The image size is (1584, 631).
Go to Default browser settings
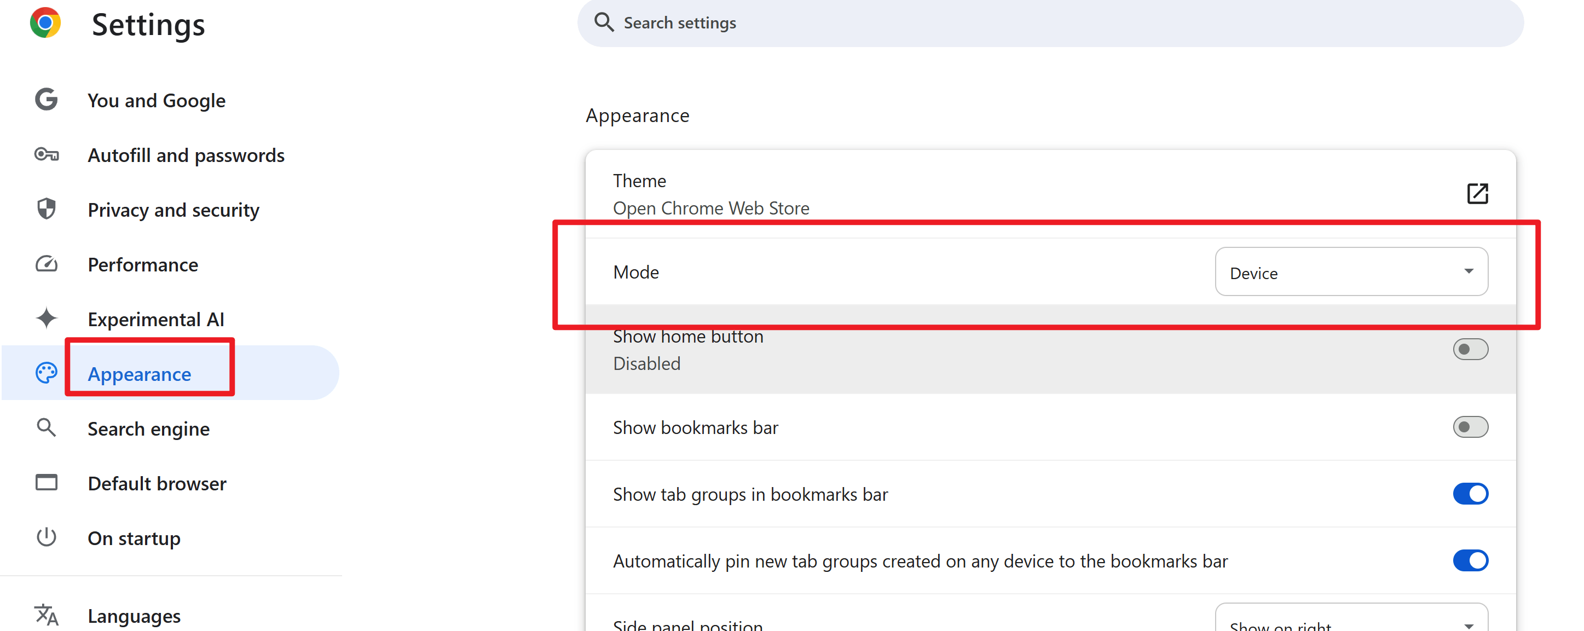pos(157,483)
